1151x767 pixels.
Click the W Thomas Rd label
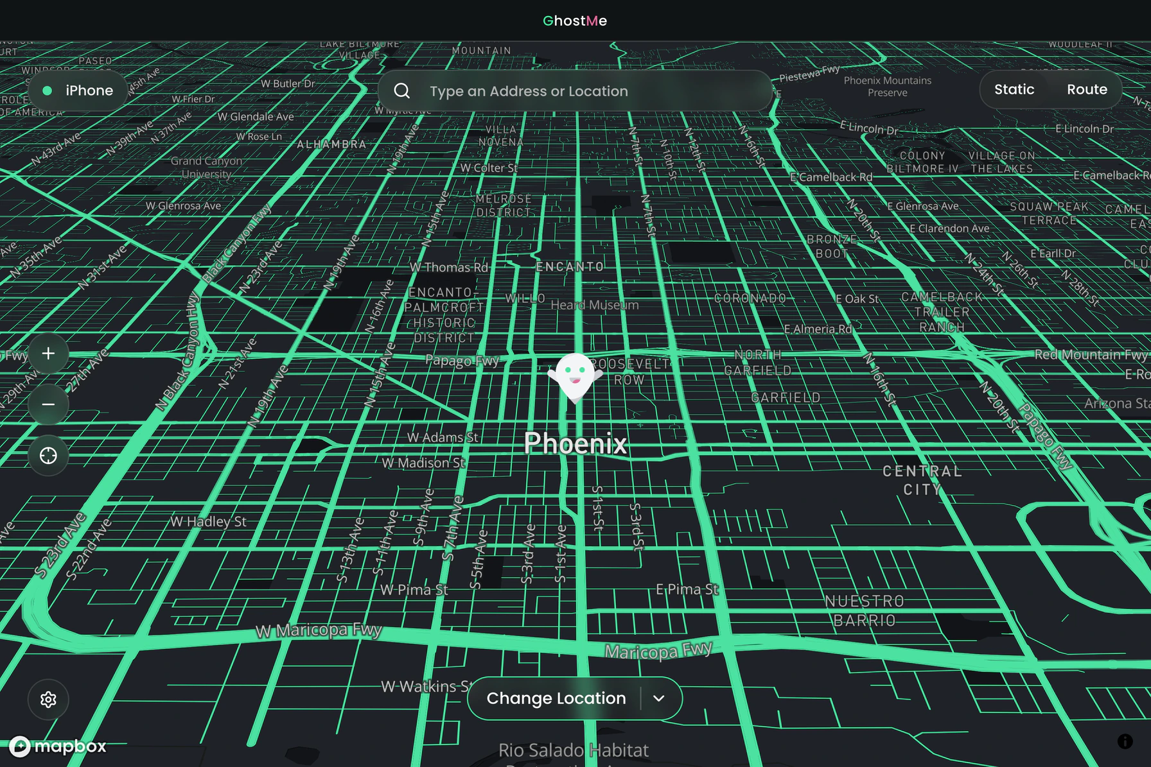pos(449,267)
